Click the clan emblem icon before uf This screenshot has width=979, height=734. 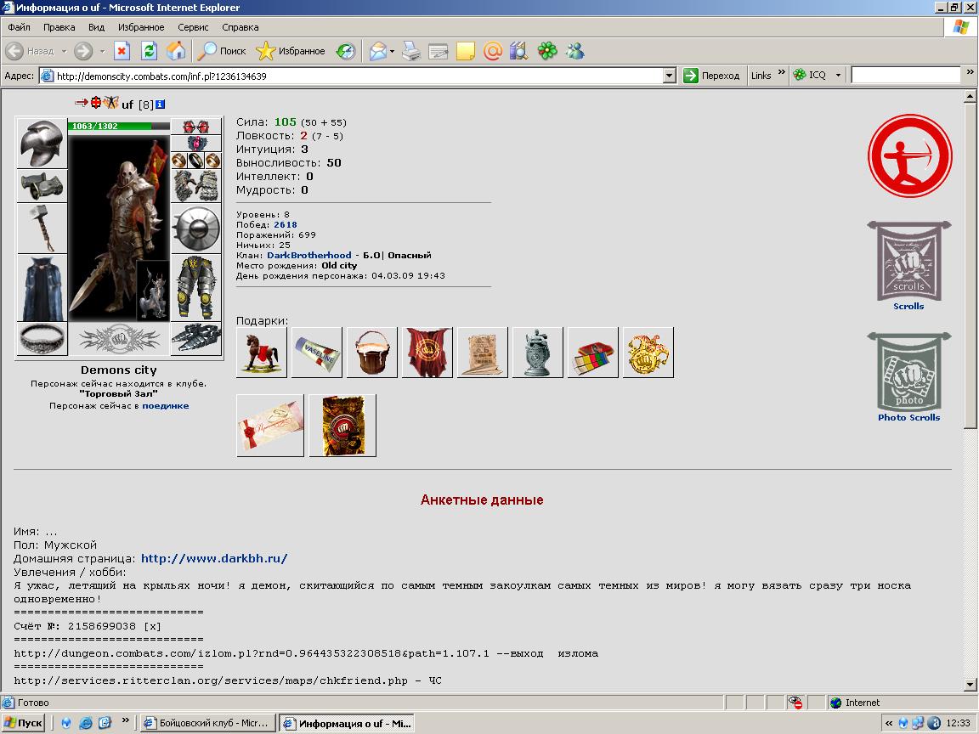tap(111, 102)
